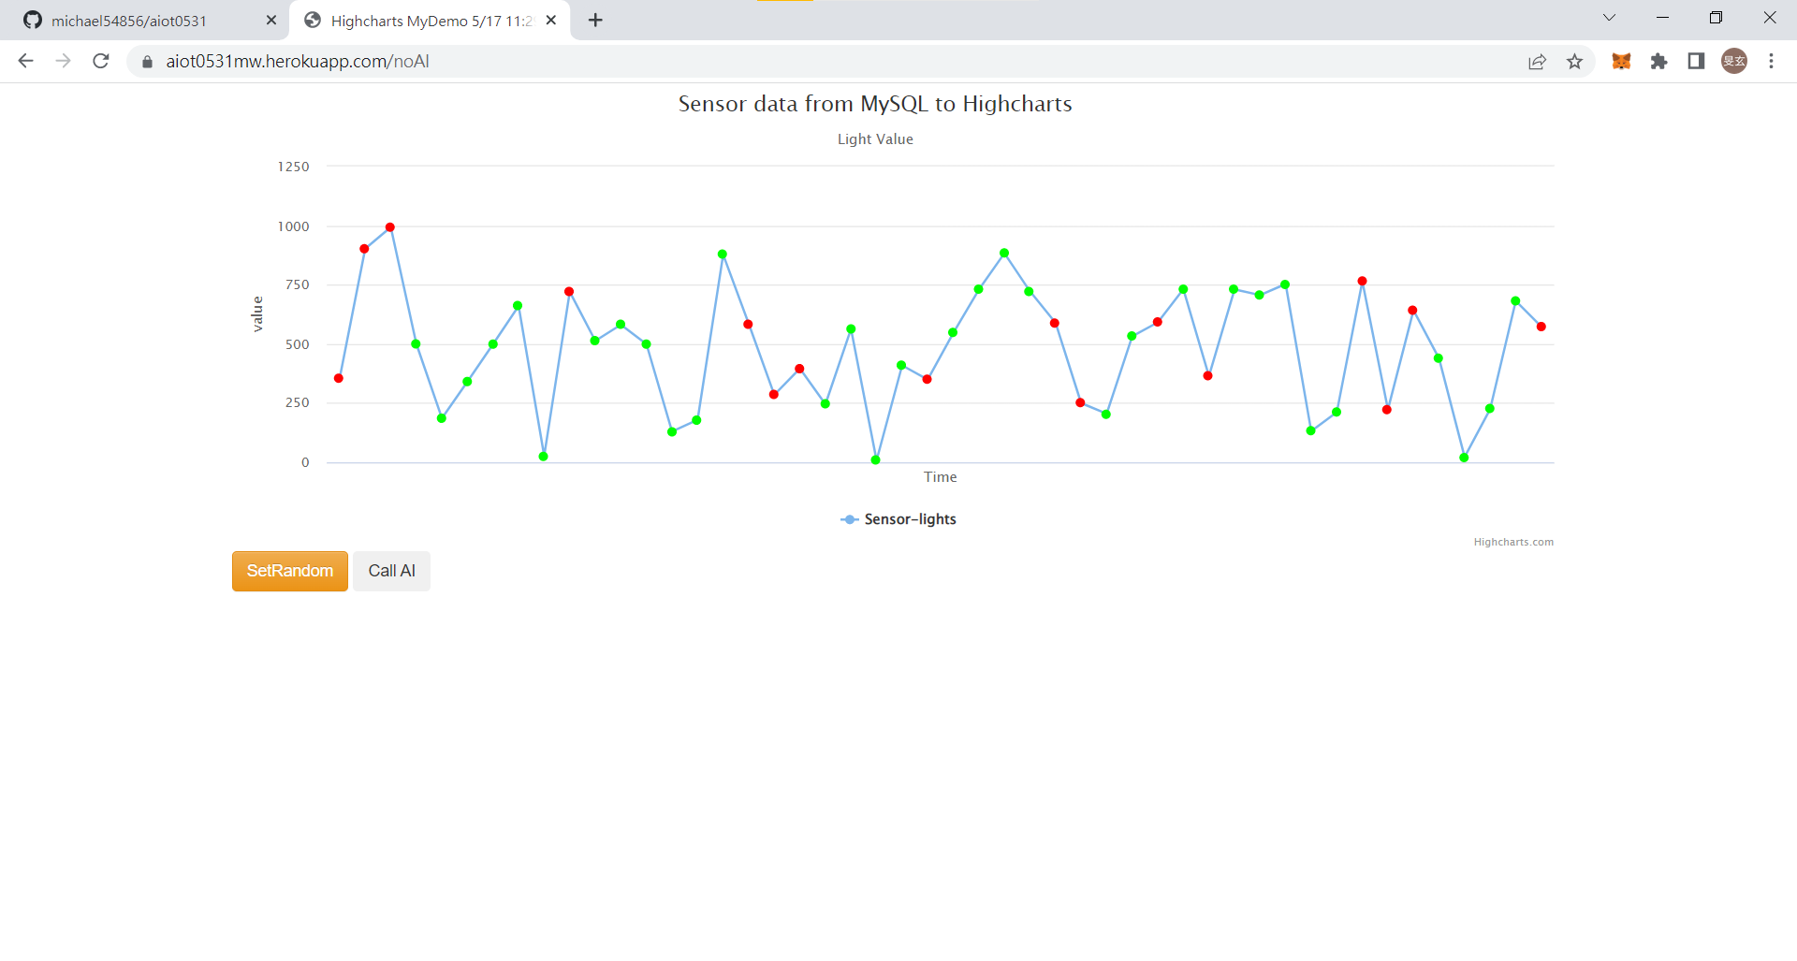This screenshot has width=1797, height=961.
Task: Click the Light Value subtitle
Action: click(x=875, y=139)
